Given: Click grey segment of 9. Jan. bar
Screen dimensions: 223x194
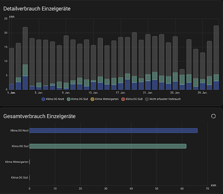Looking at the screenshot, I should tap(66, 59).
